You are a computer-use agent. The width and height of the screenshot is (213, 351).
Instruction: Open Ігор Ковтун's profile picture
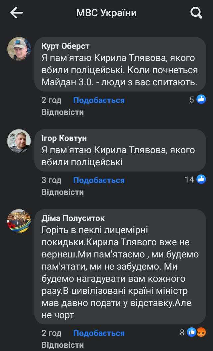coord(19,141)
